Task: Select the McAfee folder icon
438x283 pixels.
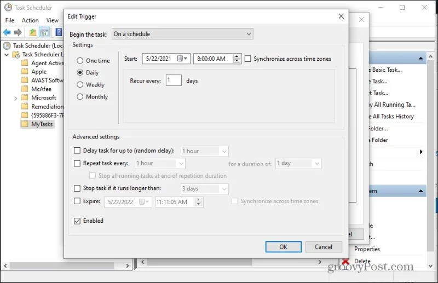Action: [25, 89]
